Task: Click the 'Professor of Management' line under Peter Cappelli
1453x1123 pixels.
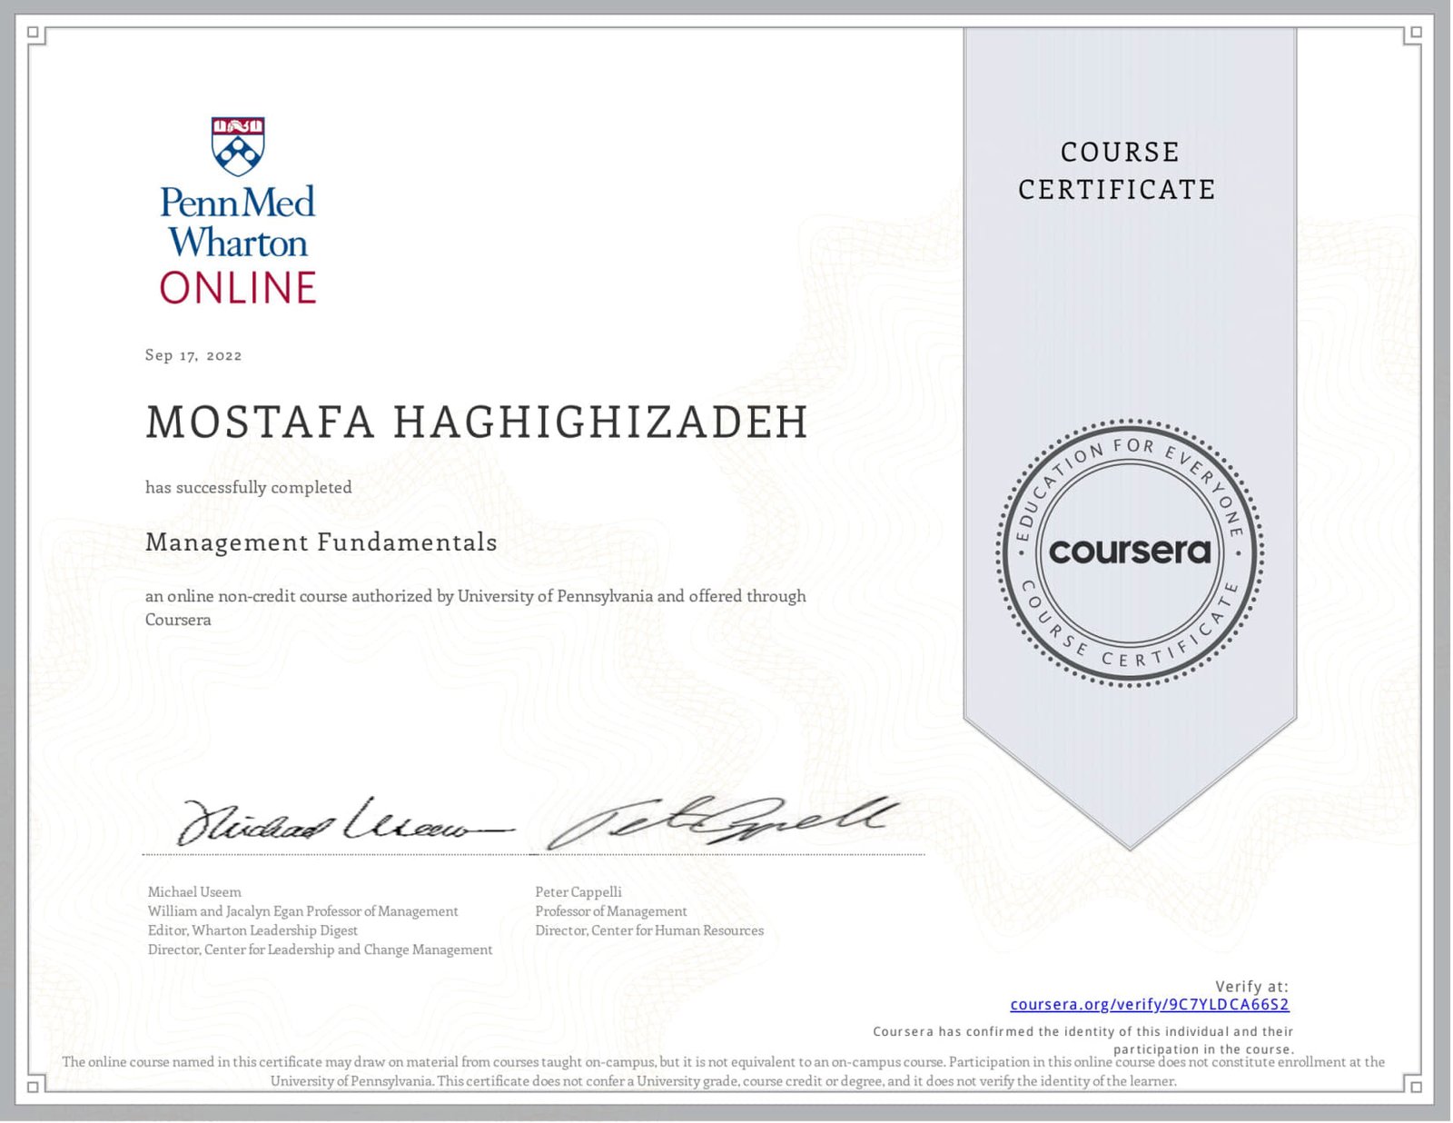Action: click(611, 910)
